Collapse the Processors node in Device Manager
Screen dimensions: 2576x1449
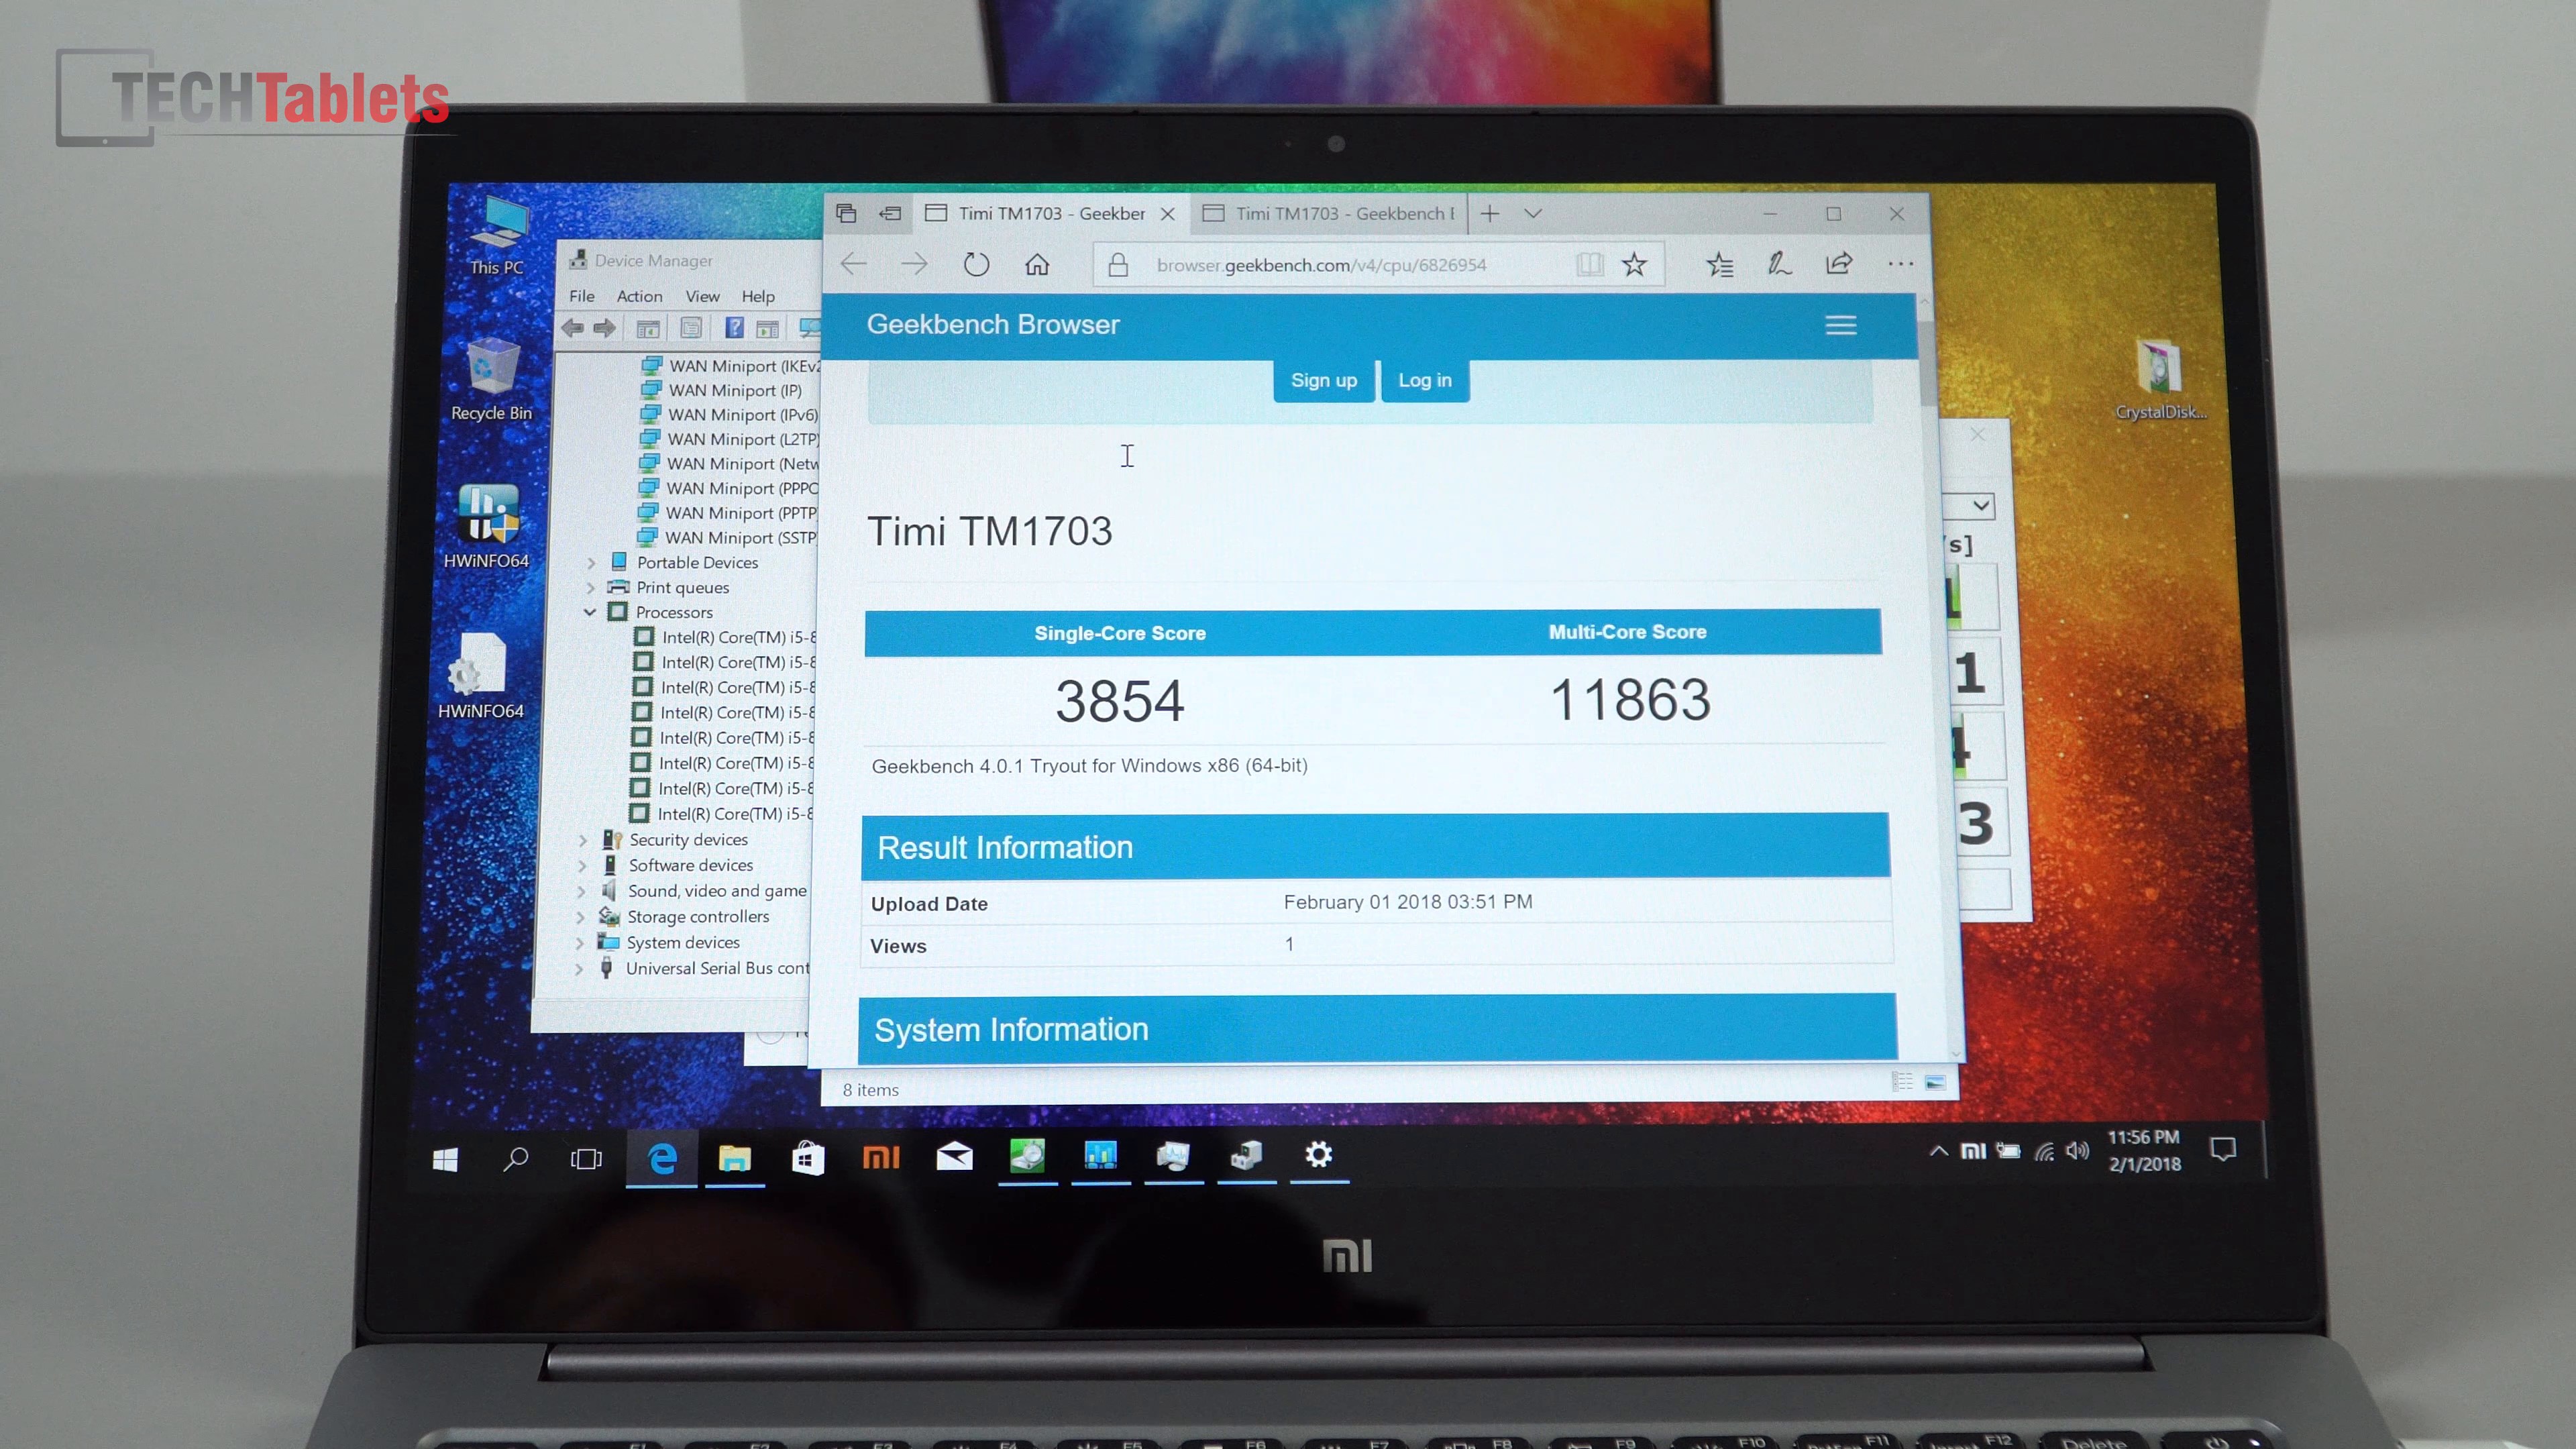tap(589, 612)
